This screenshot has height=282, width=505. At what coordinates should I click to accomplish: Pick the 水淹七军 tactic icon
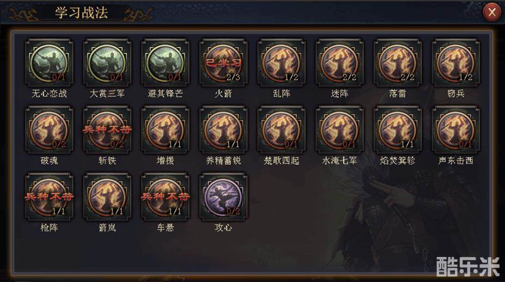click(340, 130)
